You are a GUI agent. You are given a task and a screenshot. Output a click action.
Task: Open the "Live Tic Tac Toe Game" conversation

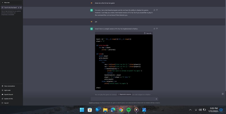[x=11, y=8]
